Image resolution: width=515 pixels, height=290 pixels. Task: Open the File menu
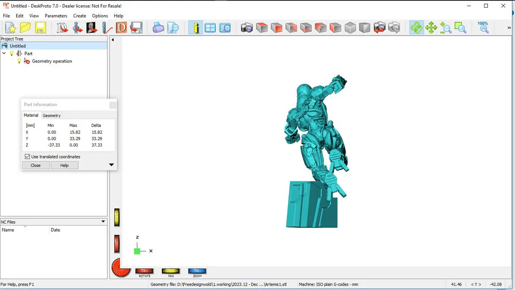pos(6,16)
